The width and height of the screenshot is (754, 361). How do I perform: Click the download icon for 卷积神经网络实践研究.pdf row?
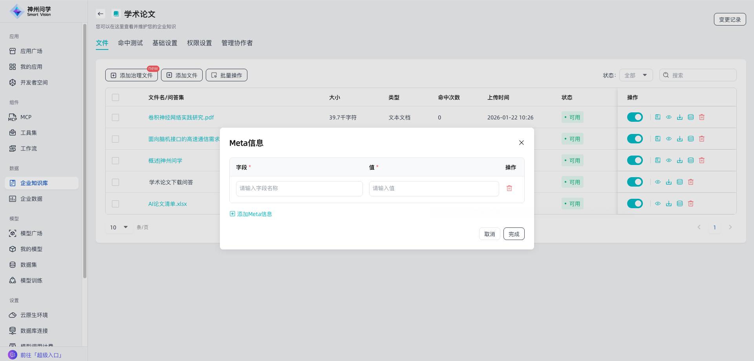pyautogui.click(x=680, y=117)
